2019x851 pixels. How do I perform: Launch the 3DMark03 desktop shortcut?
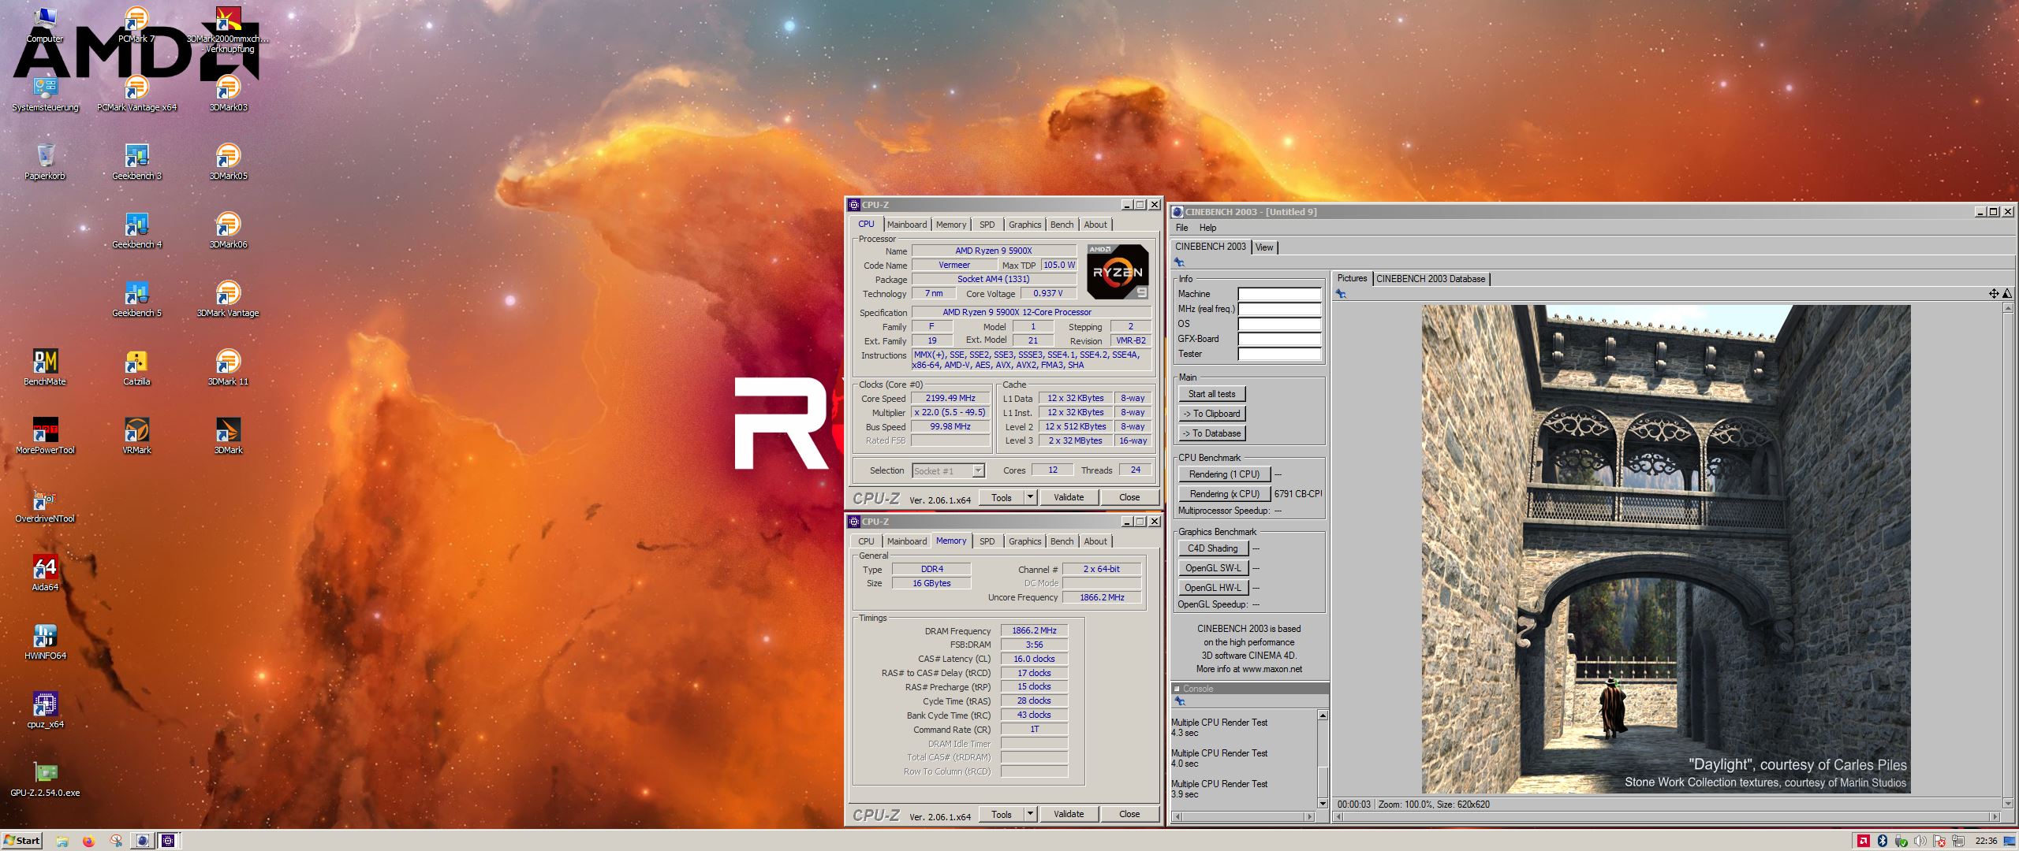pos(228,93)
